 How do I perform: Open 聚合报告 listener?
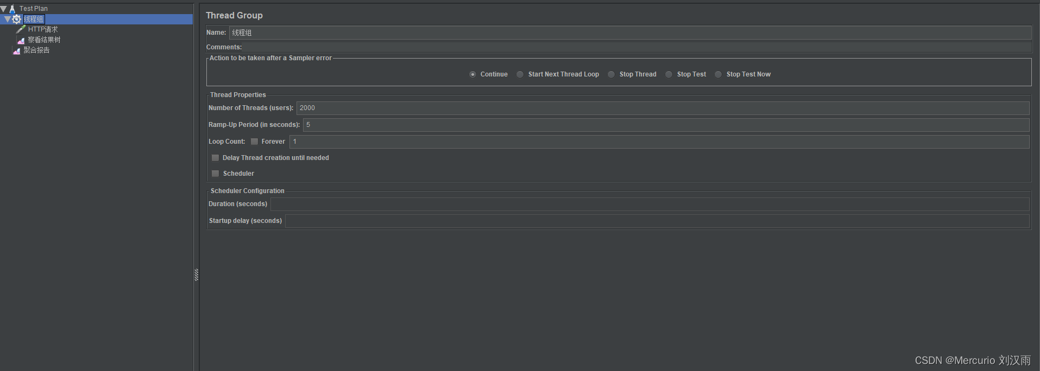coord(36,50)
